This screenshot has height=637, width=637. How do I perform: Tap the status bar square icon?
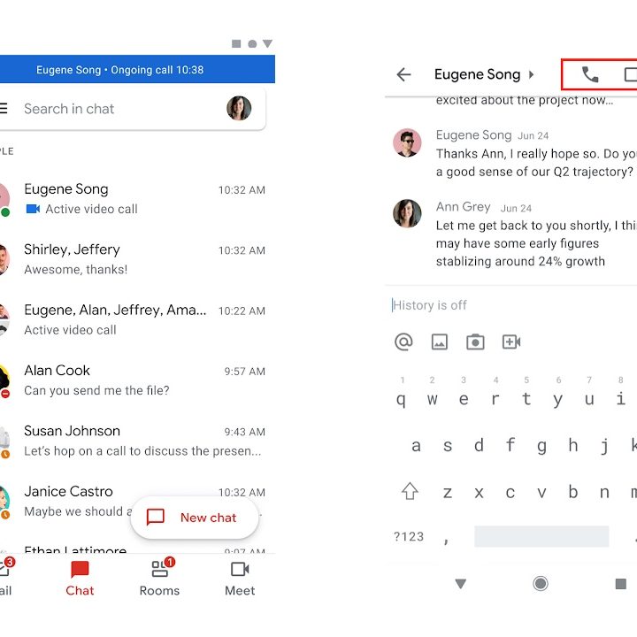click(236, 43)
